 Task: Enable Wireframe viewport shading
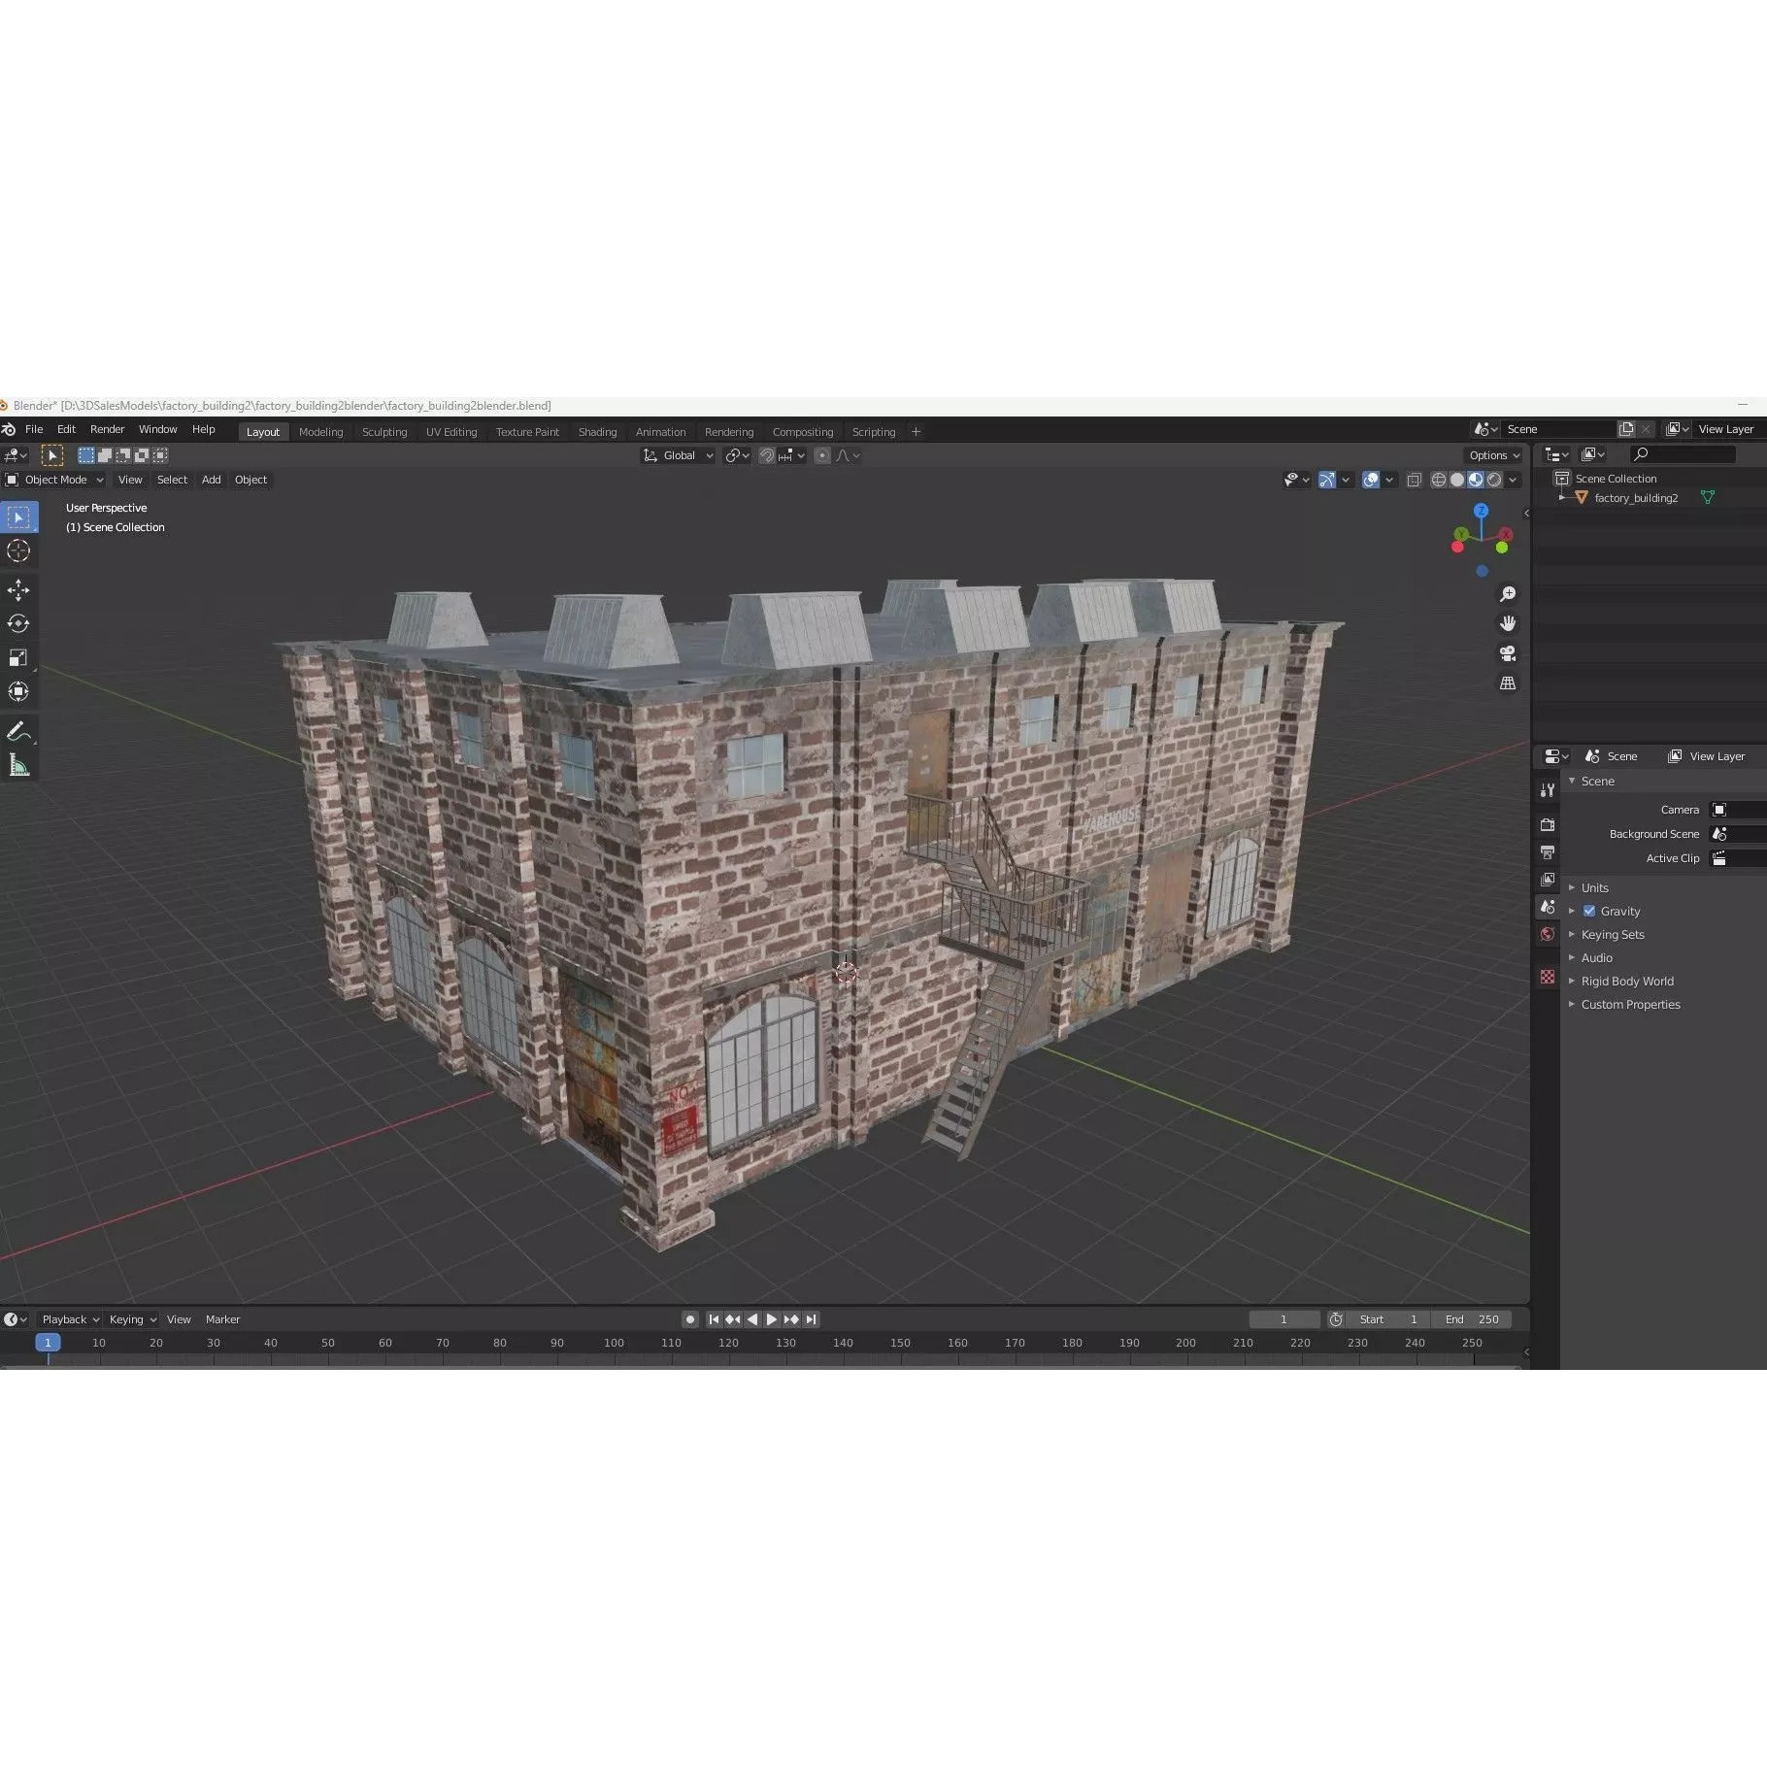click(x=1438, y=479)
